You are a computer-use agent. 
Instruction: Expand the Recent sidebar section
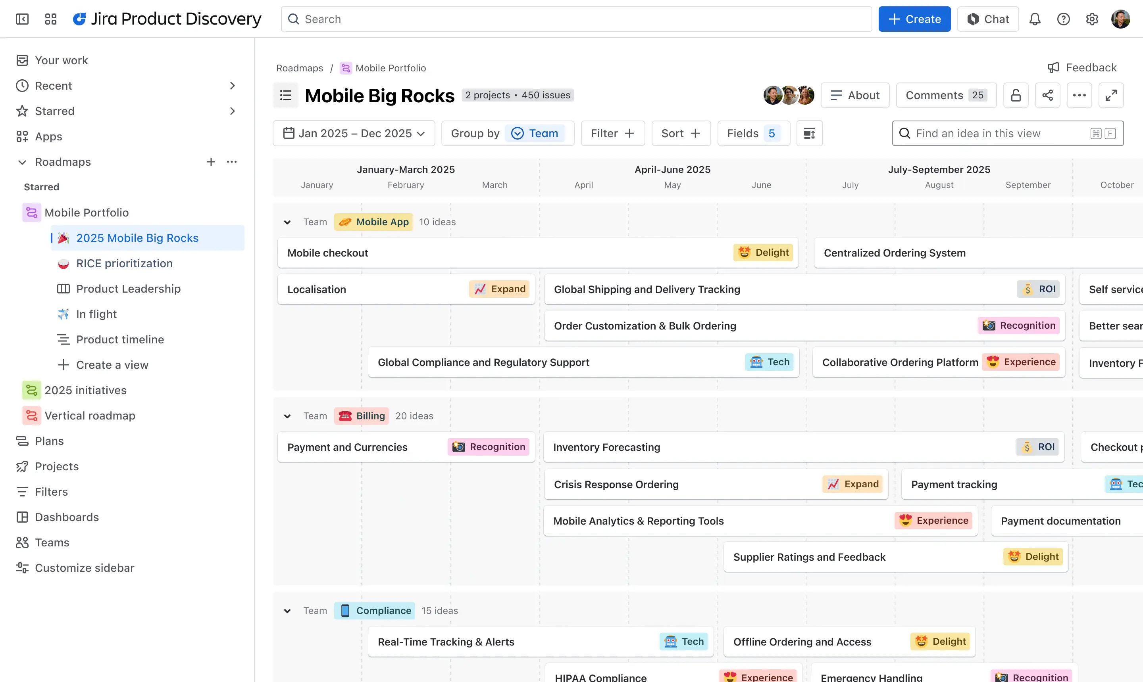click(x=232, y=86)
